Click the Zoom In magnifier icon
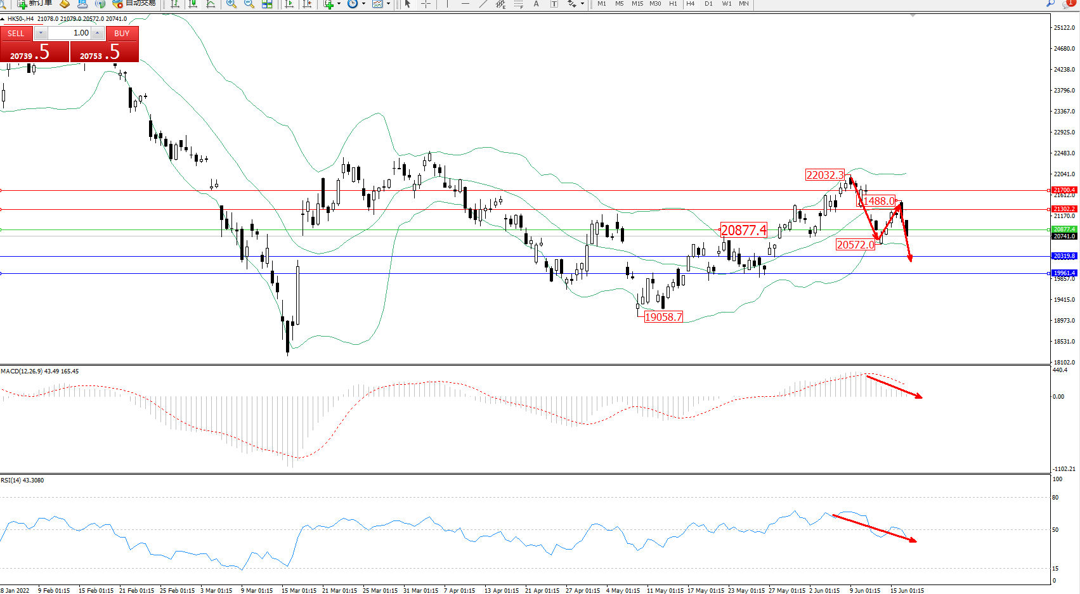This screenshot has height=594, width=1080. (x=231, y=4)
